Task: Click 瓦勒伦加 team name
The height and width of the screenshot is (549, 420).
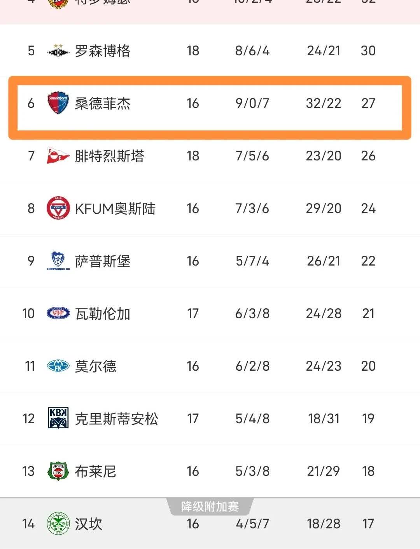Action: [x=103, y=314]
